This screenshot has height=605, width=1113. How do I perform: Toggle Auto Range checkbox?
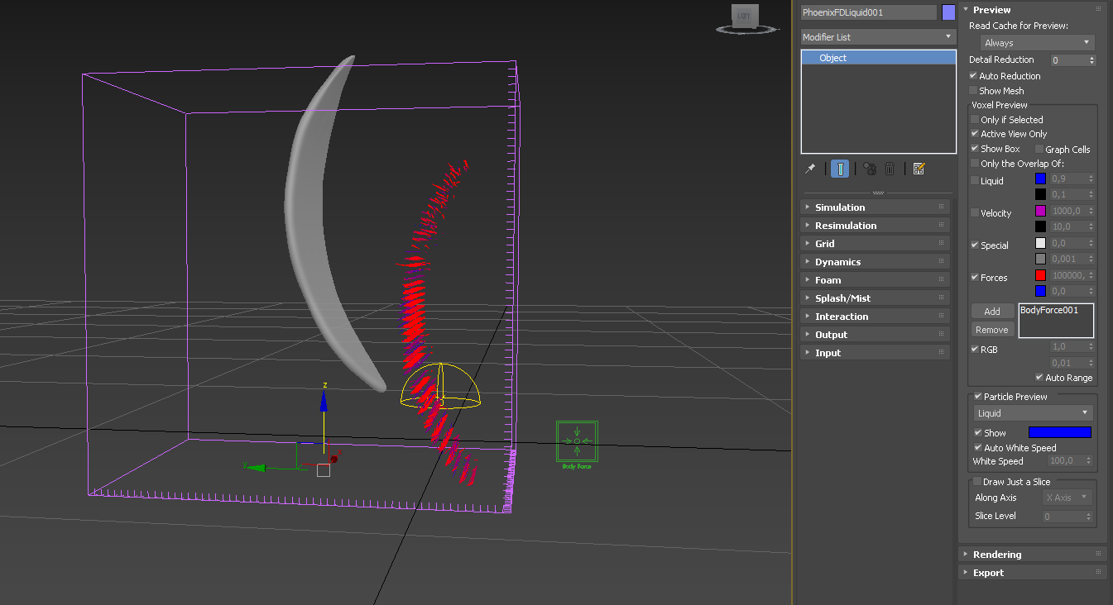click(x=1039, y=378)
